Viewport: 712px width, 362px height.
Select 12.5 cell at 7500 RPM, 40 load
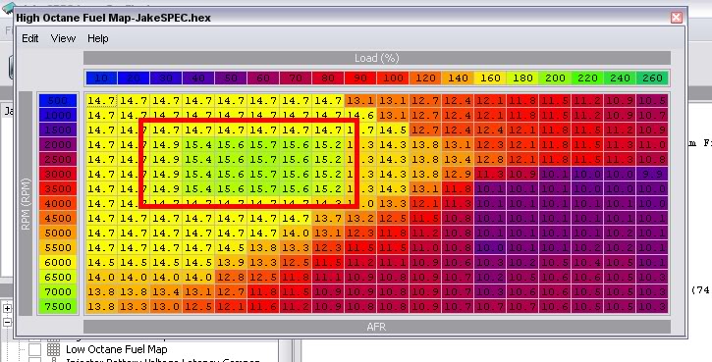point(198,307)
